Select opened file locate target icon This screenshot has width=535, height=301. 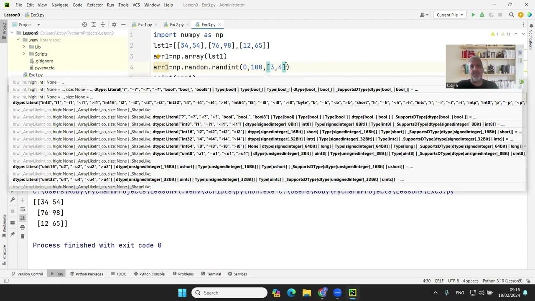85,25
